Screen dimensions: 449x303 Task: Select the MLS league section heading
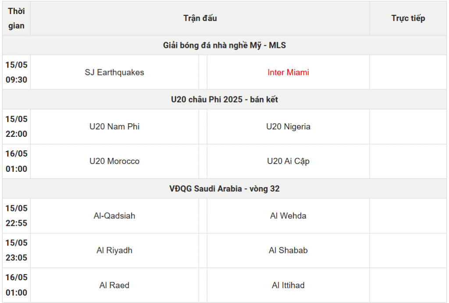pos(224,45)
